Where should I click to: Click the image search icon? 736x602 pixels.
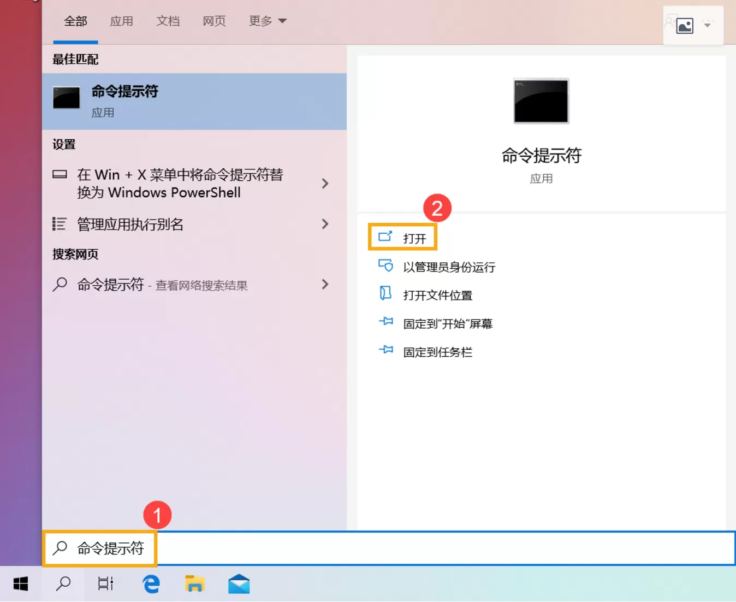pos(685,25)
